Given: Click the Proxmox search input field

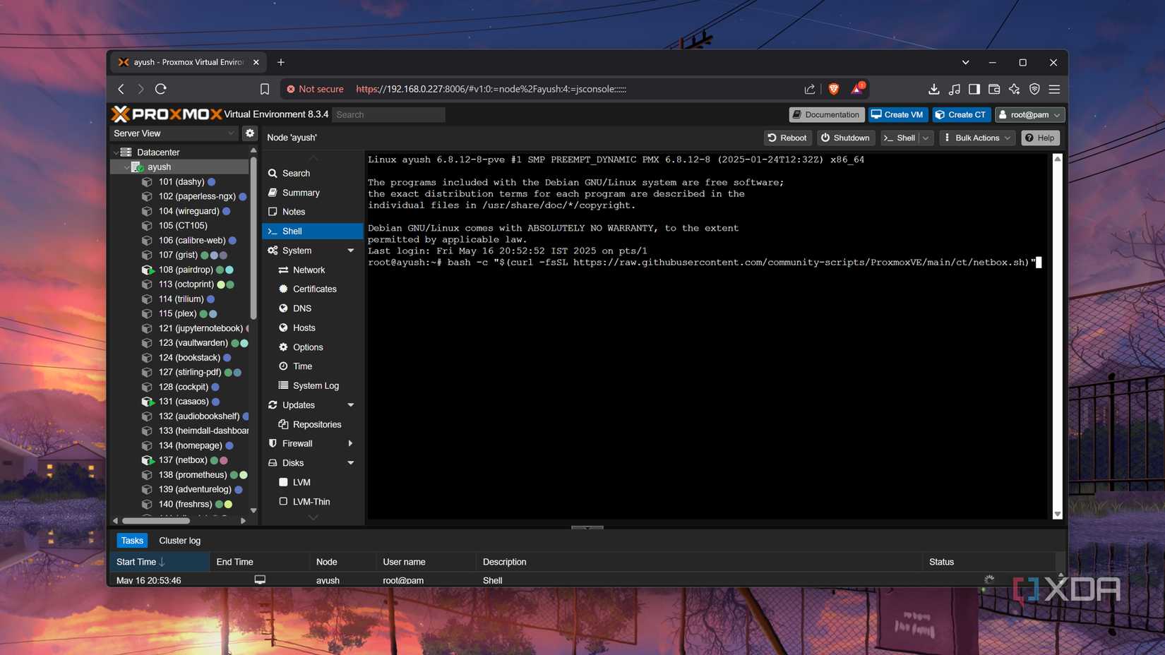Looking at the screenshot, I should pyautogui.click(x=388, y=114).
